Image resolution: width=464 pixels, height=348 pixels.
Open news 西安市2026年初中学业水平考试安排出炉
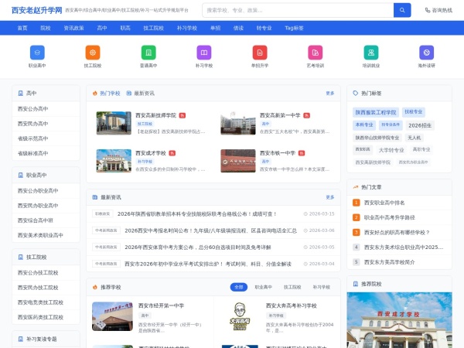208,264
